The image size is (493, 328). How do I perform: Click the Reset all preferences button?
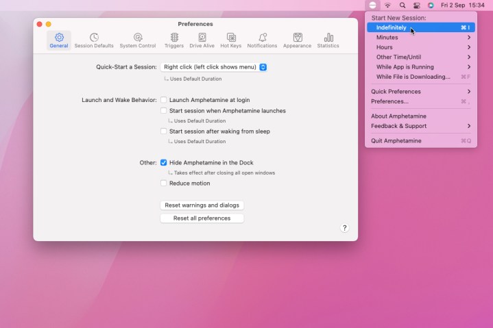click(202, 218)
